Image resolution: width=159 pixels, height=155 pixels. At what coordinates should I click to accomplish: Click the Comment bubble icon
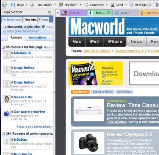pyautogui.click(x=86, y=5)
